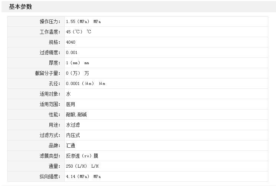Select the 过滤精度 value 0.001
Screen dimensions: 276x186
[x=72, y=52]
